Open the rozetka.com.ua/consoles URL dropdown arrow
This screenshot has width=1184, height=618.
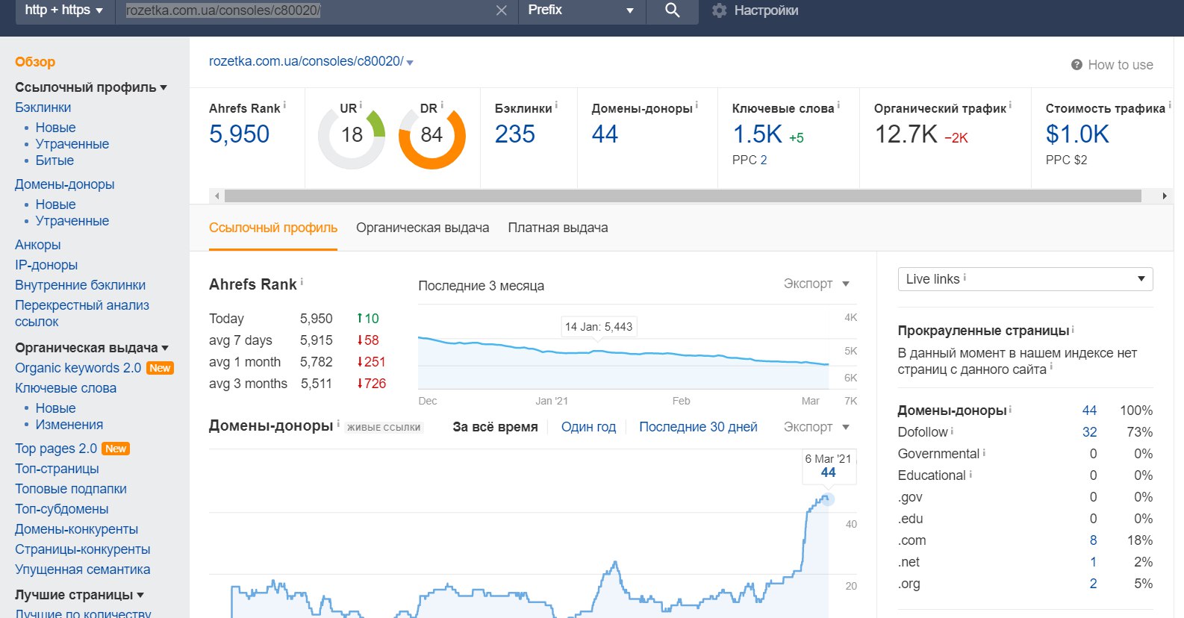point(410,63)
